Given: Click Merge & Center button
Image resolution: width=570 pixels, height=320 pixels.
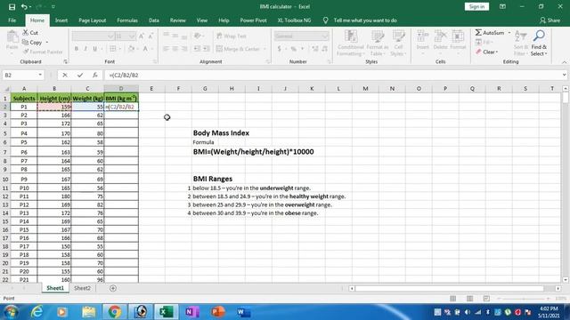Looking at the screenshot, I should tap(239, 49).
